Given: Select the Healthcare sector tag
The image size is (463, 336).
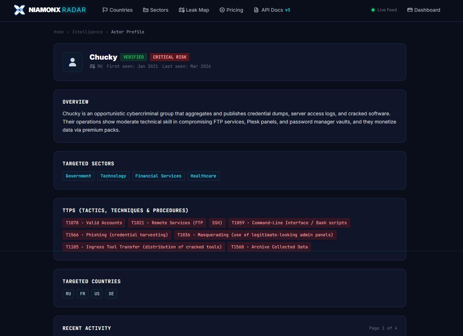Looking at the screenshot, I should tap(203, 176).
